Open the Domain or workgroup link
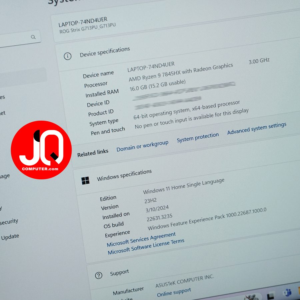 pyautogui.click(x=142, y=146)
